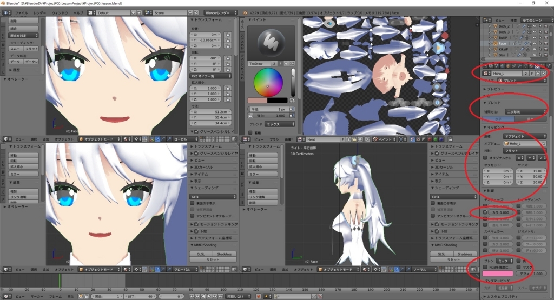Click the リンク複製 button in lower-left tool shelf
Image resolution: width=554 pixels, height=300 pixels.
(23, 197)
